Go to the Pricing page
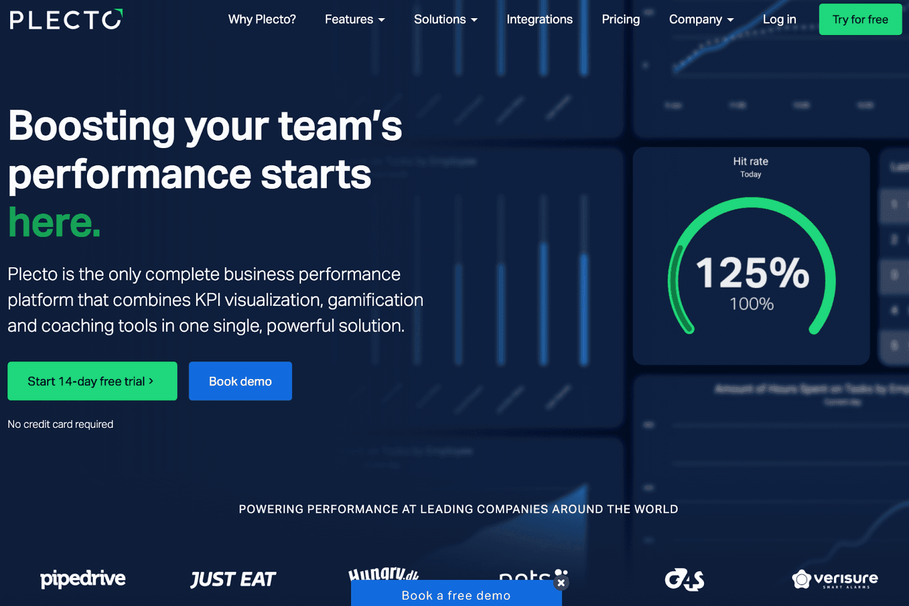This screenshot has height=606, width=909. pyautogui.click(x=621, y=19)
